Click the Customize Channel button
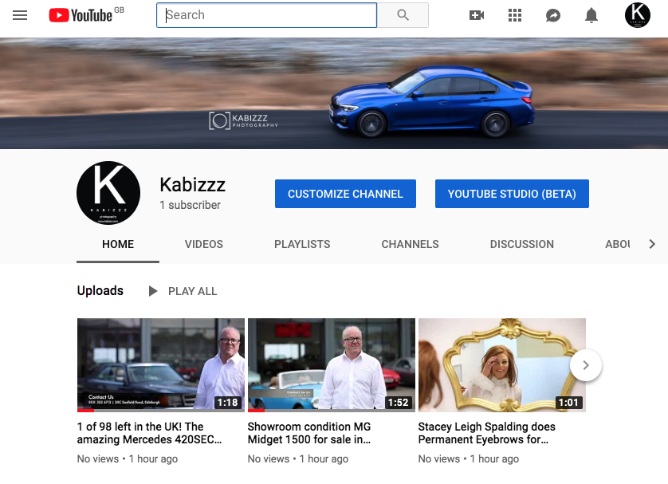The height and width of the screenshot is (484, 668). (345, 194)
